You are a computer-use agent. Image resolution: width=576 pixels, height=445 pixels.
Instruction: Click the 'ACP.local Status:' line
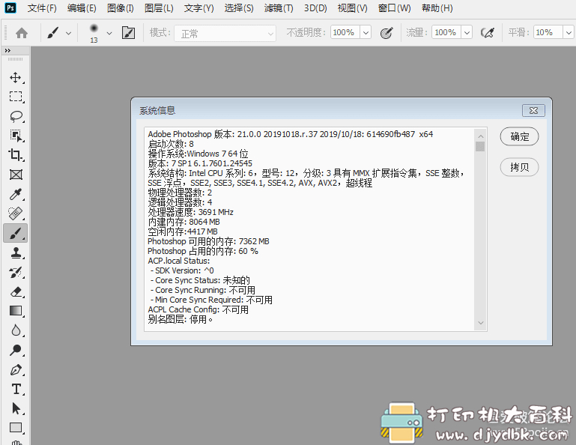pos(178,261)
